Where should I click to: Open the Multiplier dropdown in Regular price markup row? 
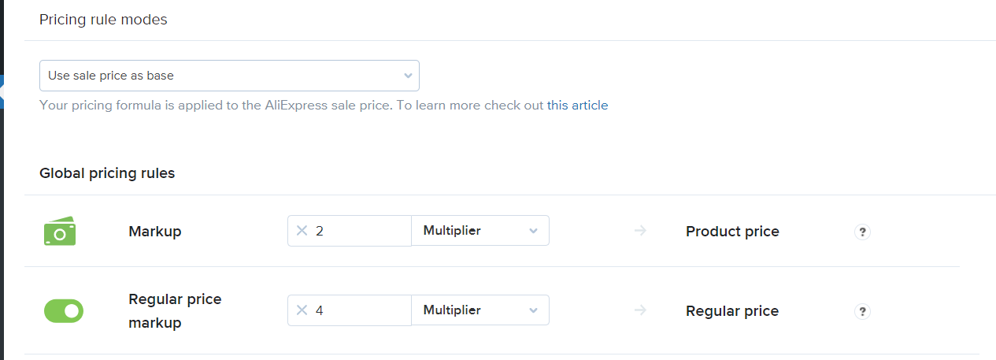point(480,310)
